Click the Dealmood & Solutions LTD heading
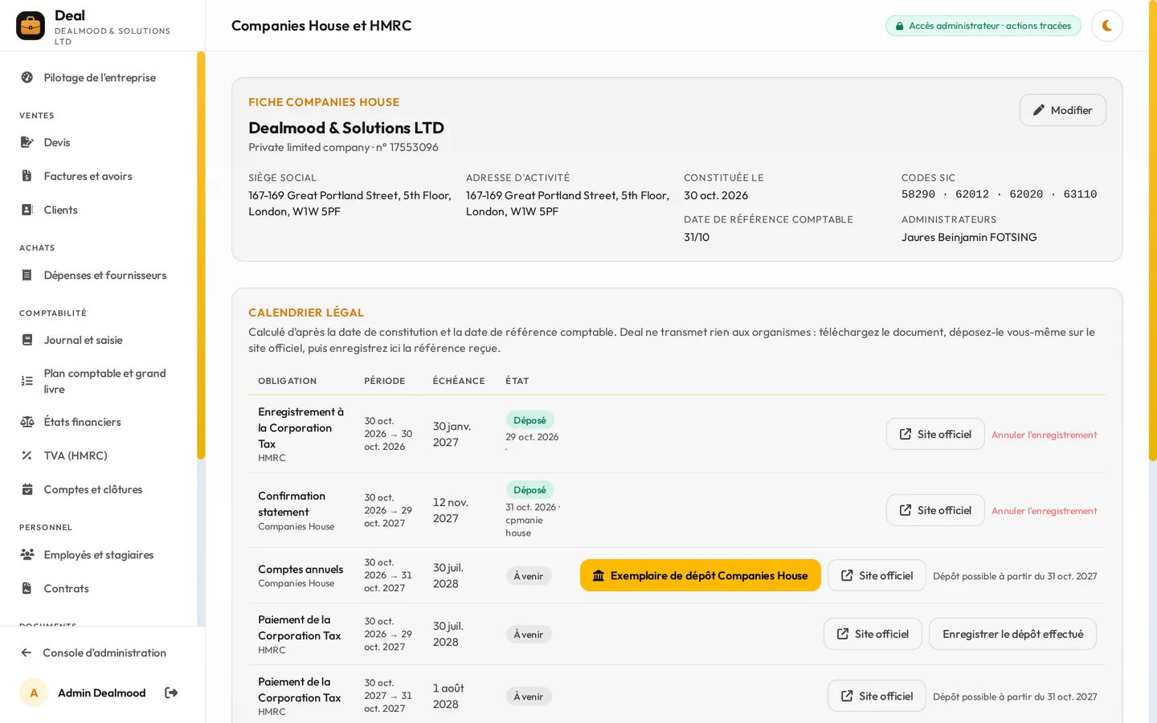Viewport: 1157px width, 723px height. (x=346, y=128)
